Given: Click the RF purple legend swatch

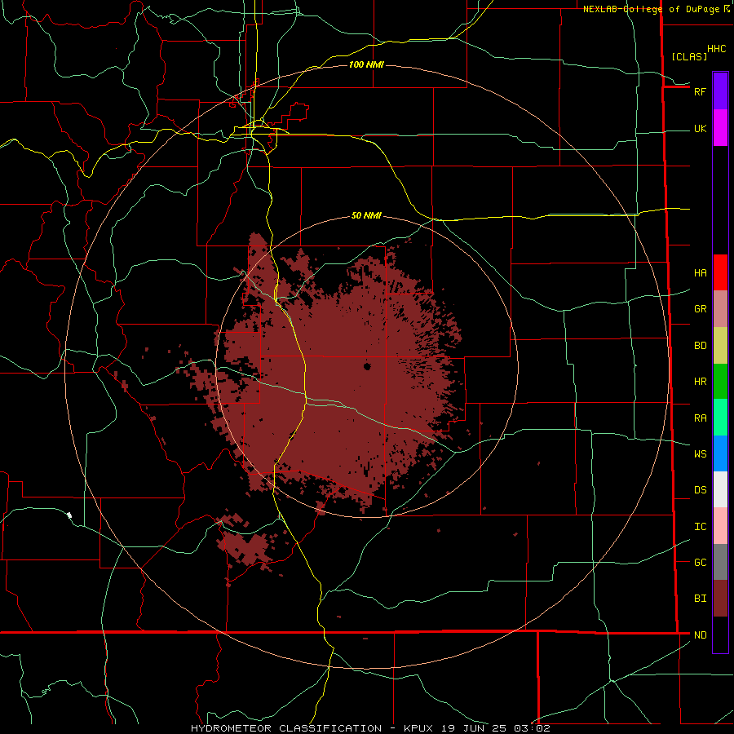Looking at the screenshot, I should (720, 91).
